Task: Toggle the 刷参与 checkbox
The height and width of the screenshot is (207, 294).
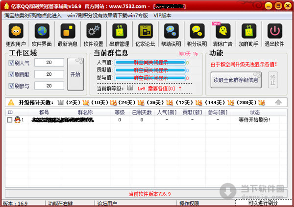Action: tap(11, 86)
